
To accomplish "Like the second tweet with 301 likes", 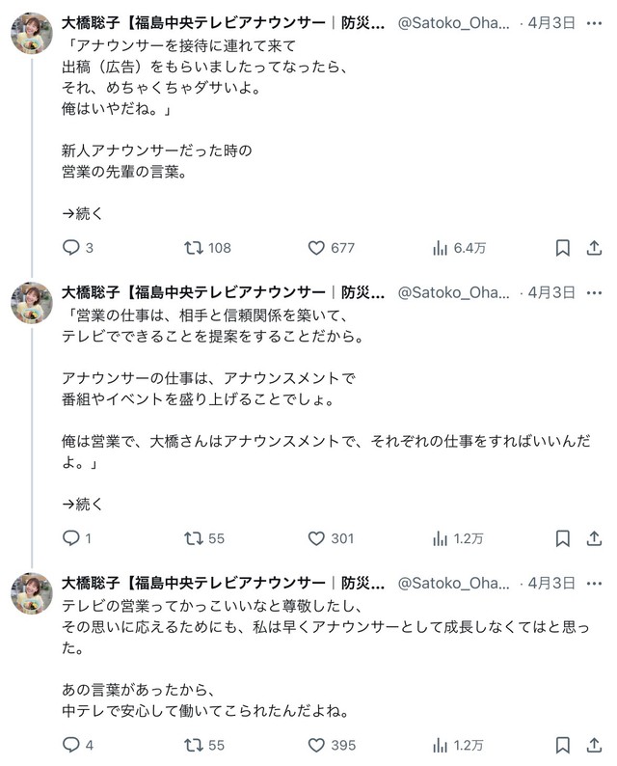I will [316, 538].
